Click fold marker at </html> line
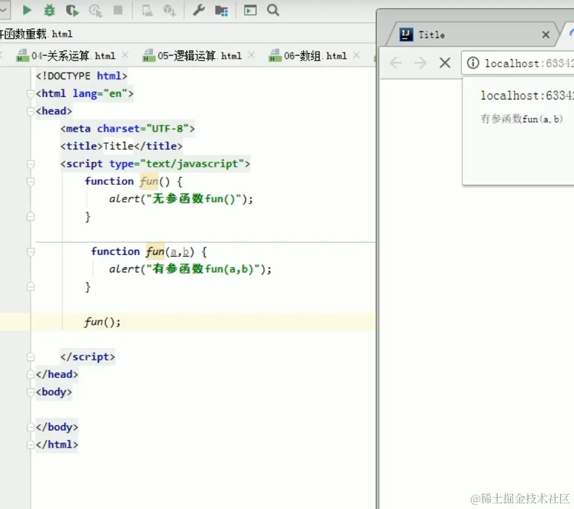574x509 pixels. [x=31, y=445]
